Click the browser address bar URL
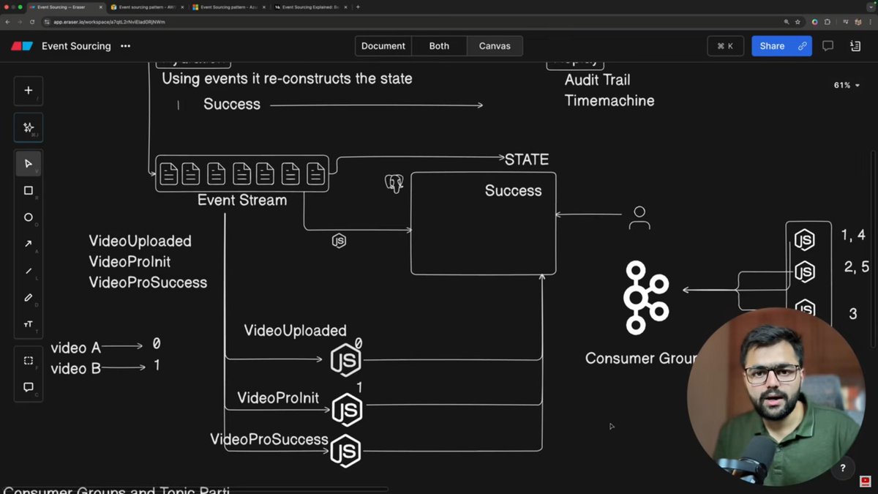 coord(109,22)
